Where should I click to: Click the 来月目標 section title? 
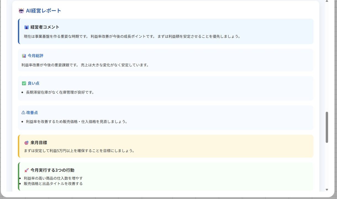(x=39, y=143)
